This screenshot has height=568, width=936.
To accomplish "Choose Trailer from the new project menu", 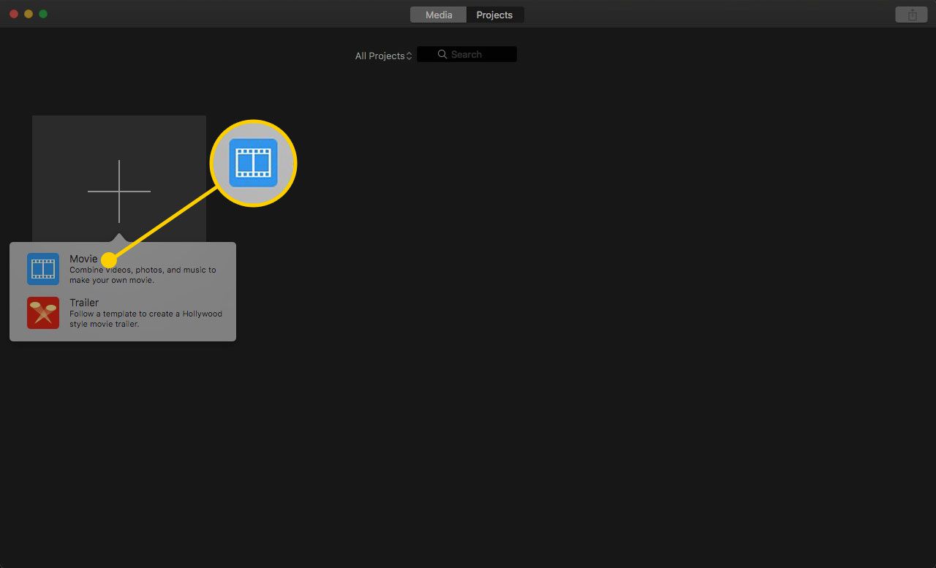I will tap(123, 313).
